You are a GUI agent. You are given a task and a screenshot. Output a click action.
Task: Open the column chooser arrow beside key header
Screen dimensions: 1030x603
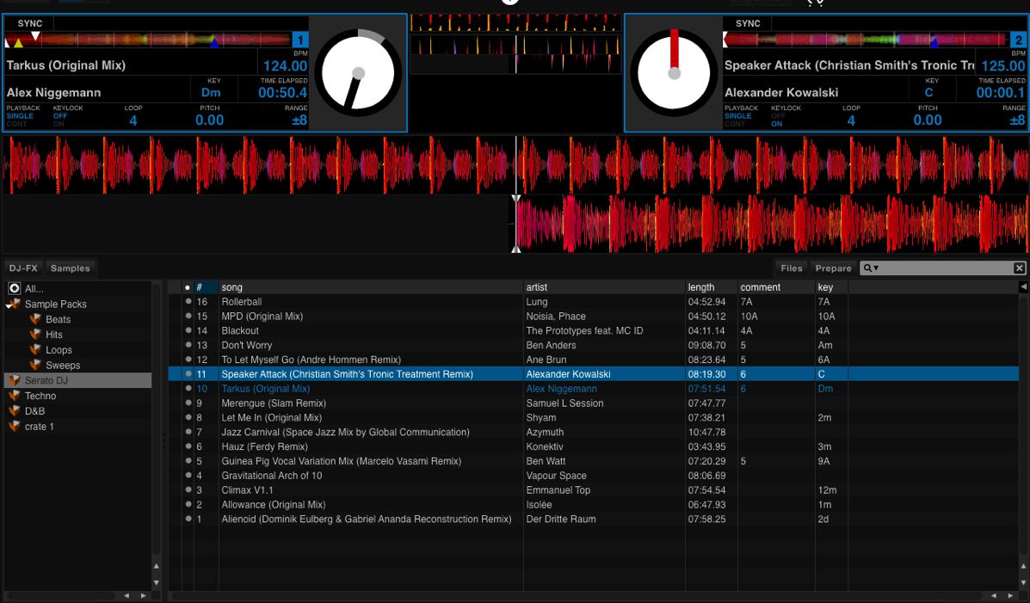1023,287
